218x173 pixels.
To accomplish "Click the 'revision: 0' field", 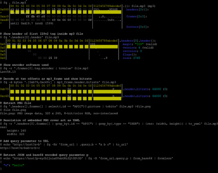I will coord(132,51).
